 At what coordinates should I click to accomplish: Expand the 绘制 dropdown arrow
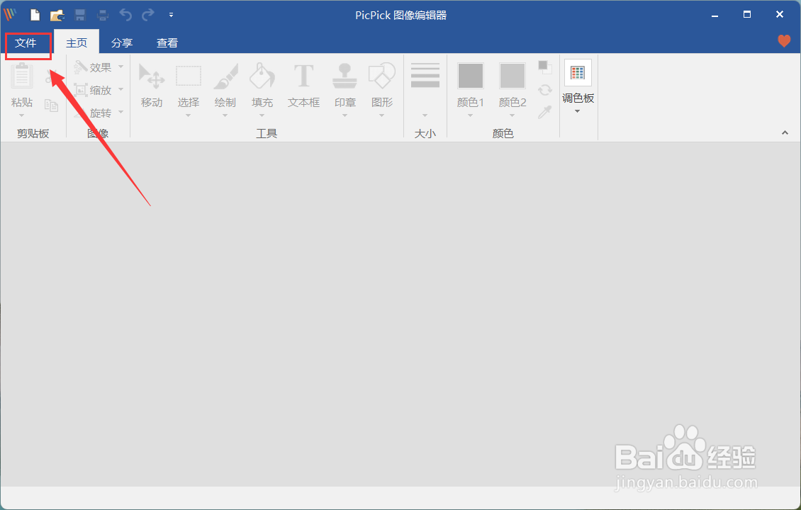[x=225, y=115]
